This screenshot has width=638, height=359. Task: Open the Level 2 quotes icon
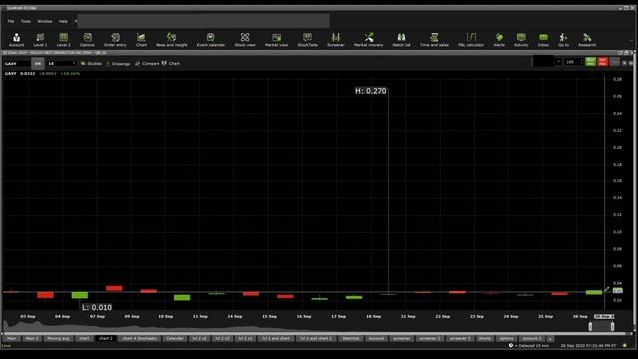tap(63, 40)
